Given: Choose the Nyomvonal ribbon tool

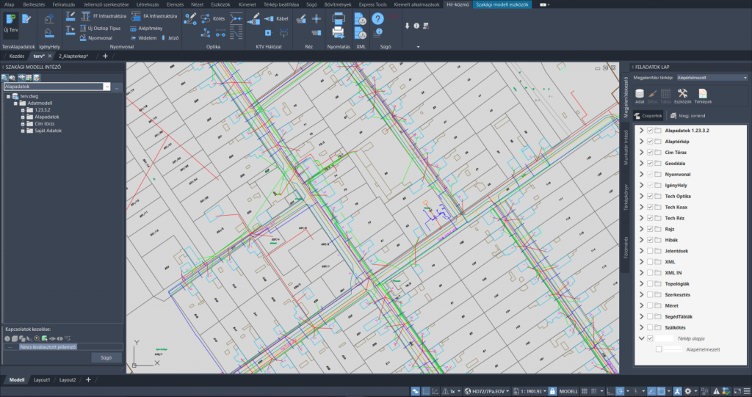Looking at the screenshot, I should click(x=96, y=38).
